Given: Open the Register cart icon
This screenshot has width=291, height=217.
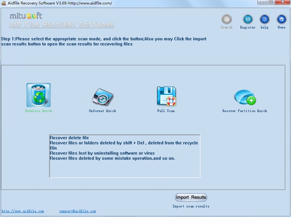Looking at the screenshot, I should pos(248,19).
